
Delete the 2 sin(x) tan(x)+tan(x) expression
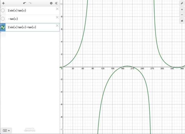tap(57, 26)
